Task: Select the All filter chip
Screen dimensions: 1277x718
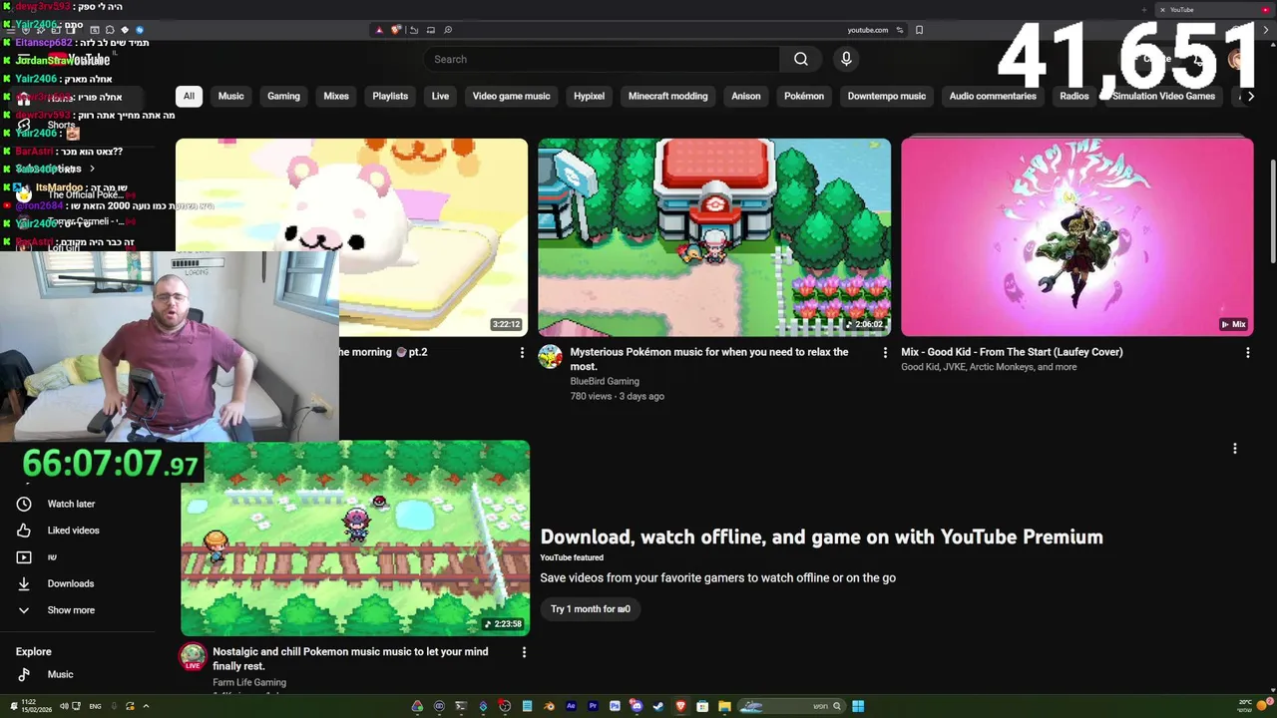Action: point(189,96)
